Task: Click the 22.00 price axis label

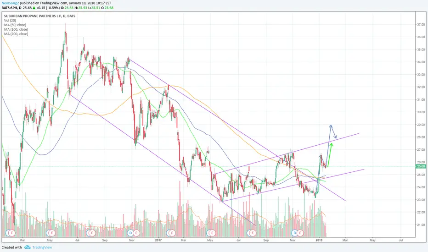Action: coord(421,213)
